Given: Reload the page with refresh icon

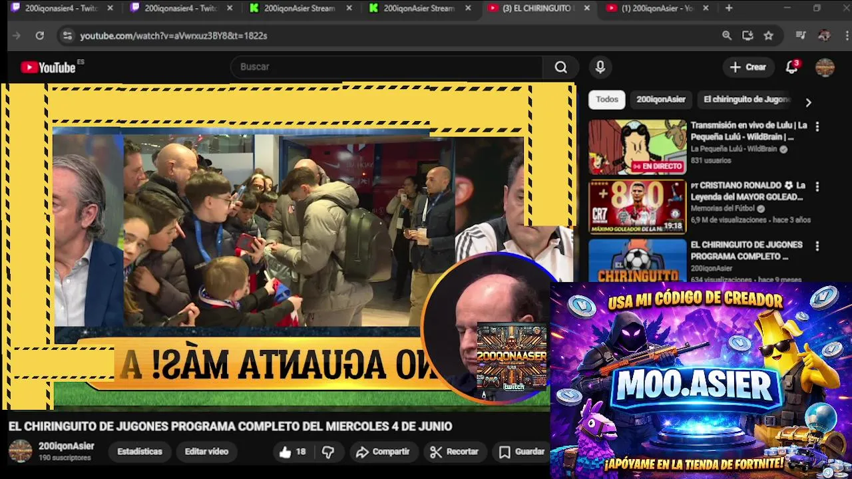Looking at the screenshot, I should click(40, 35).
